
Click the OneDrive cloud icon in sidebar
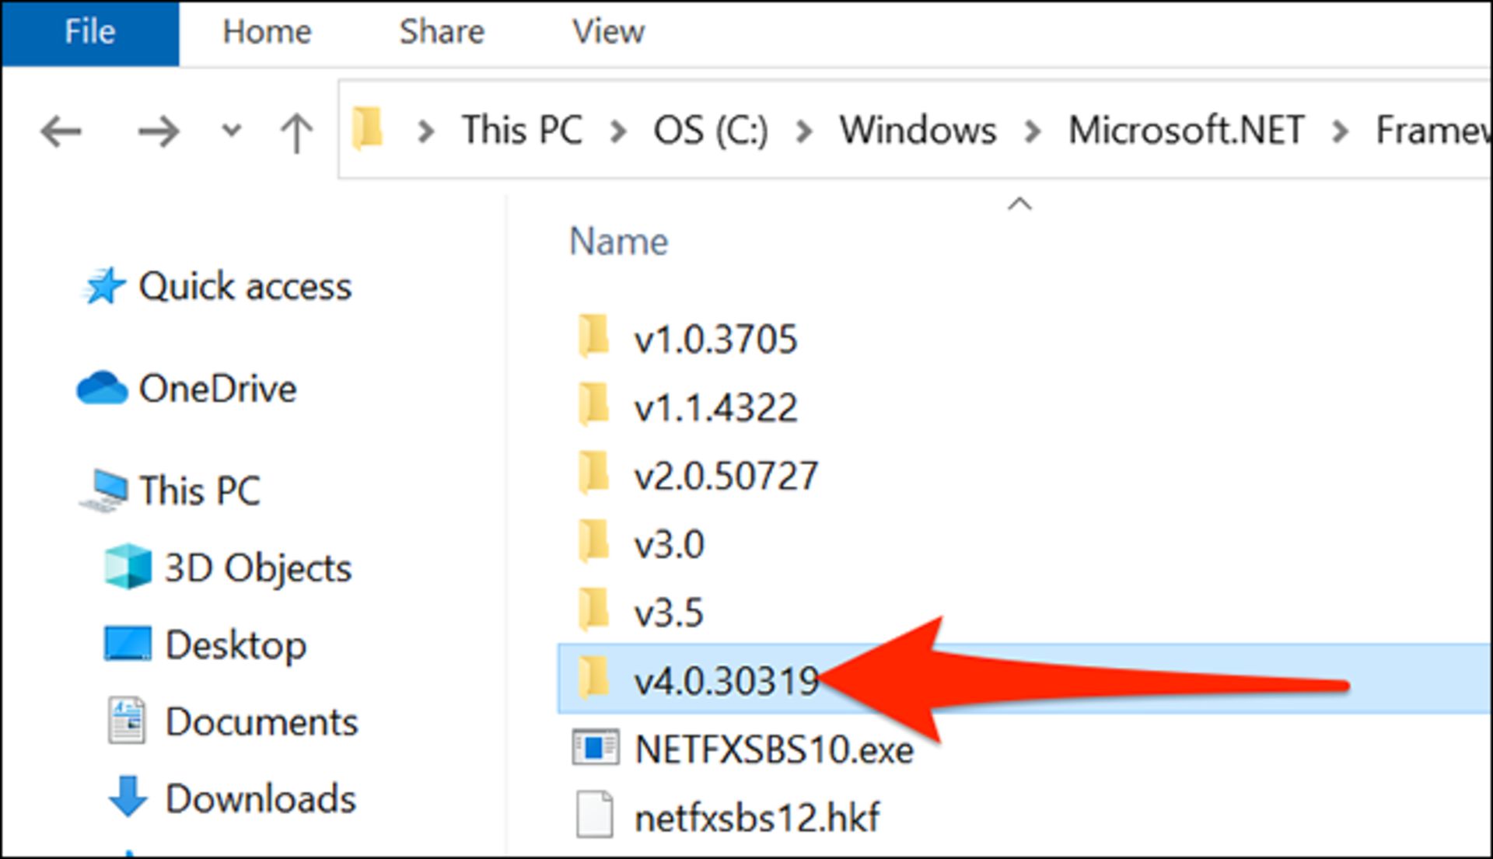tap(103, 389)
